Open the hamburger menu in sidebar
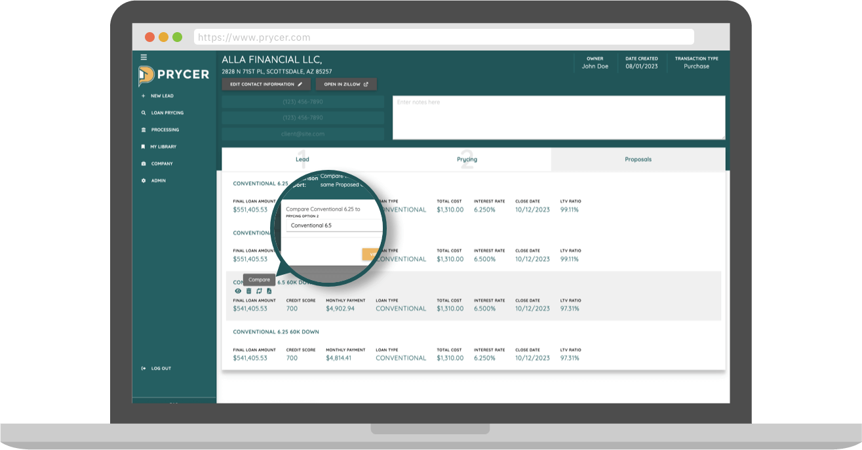862x450 pixels. pyautogui.click(x=144, y=57)
